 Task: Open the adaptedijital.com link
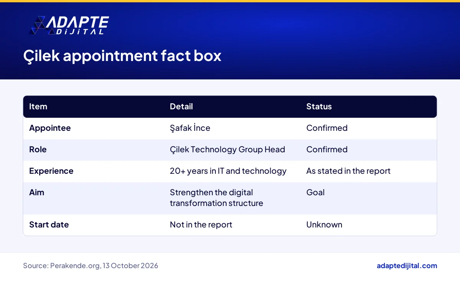(x=407, y=266)
